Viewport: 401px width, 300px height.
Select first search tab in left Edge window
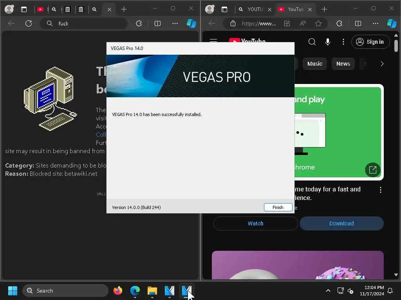(54, 9)
